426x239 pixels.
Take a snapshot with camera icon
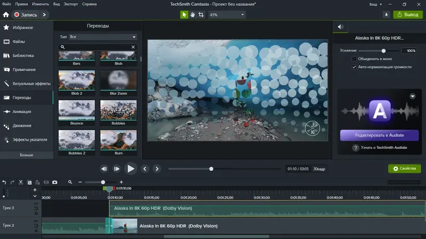coord(55,182)
